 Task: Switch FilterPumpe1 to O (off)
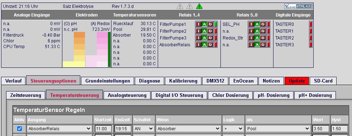click(210, 24)
